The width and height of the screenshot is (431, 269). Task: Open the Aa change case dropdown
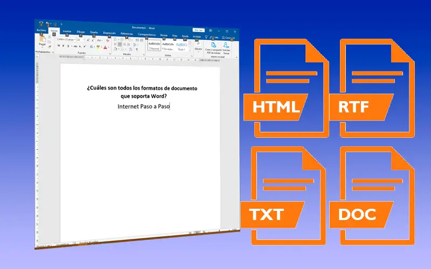(100, 40)
